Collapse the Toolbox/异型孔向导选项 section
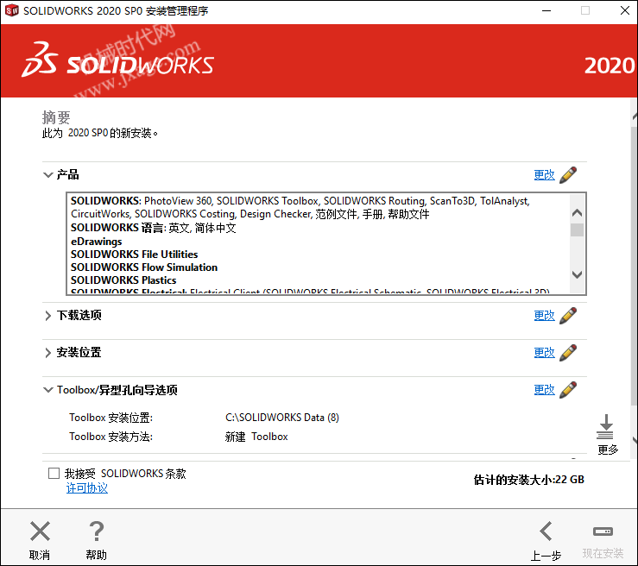The width and height of the screenshot is (638, 566). click(x=48, y=390)
